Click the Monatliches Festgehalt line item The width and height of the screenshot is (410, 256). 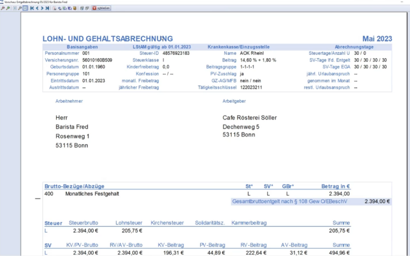(92, 194)
